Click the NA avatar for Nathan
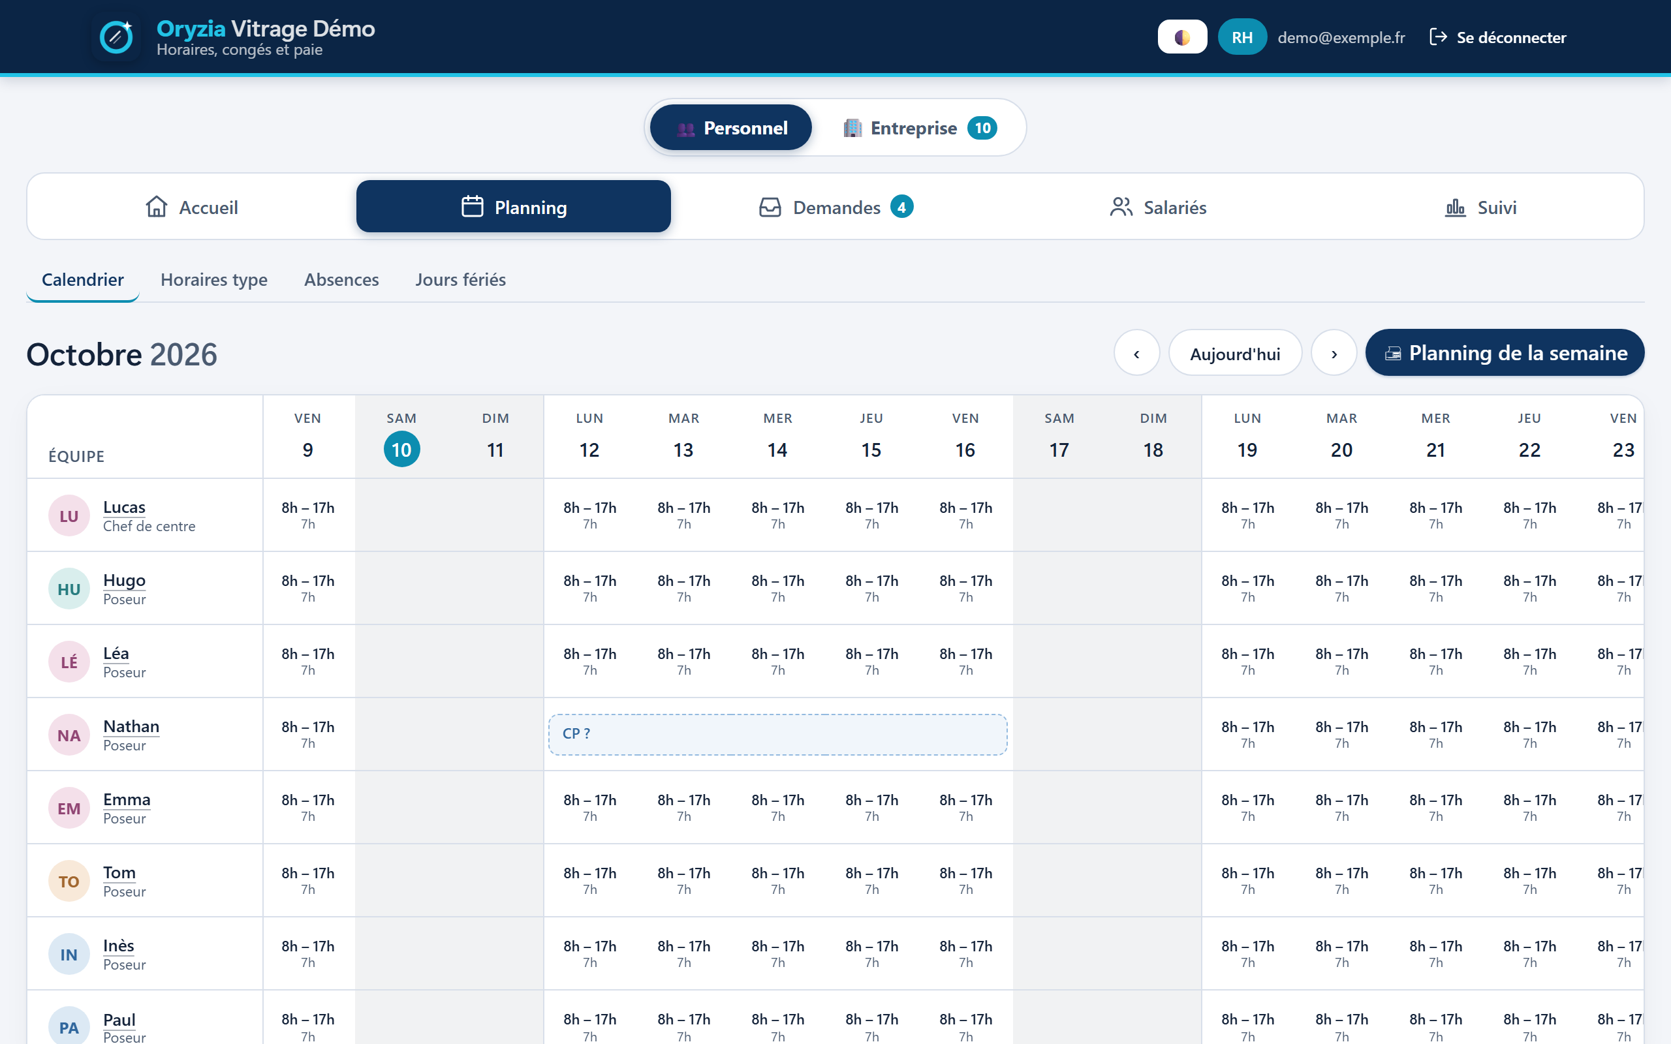 coord(69,735)
